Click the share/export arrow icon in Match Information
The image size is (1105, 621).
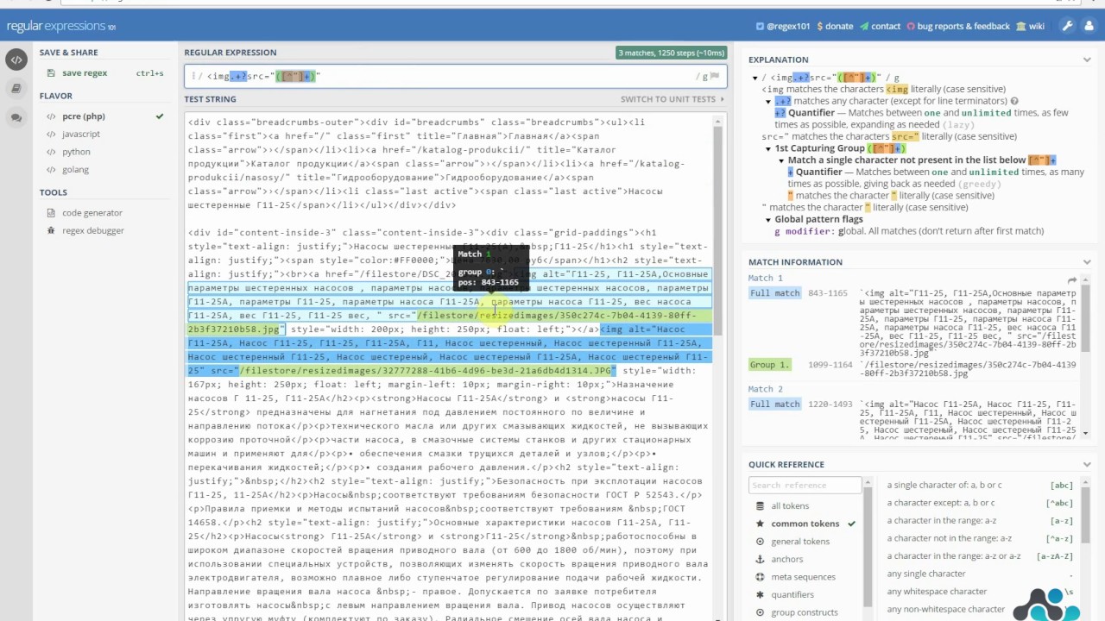[x=1071, y=280]
